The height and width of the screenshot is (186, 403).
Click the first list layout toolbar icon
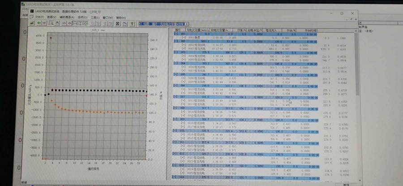tap(93, 23)
